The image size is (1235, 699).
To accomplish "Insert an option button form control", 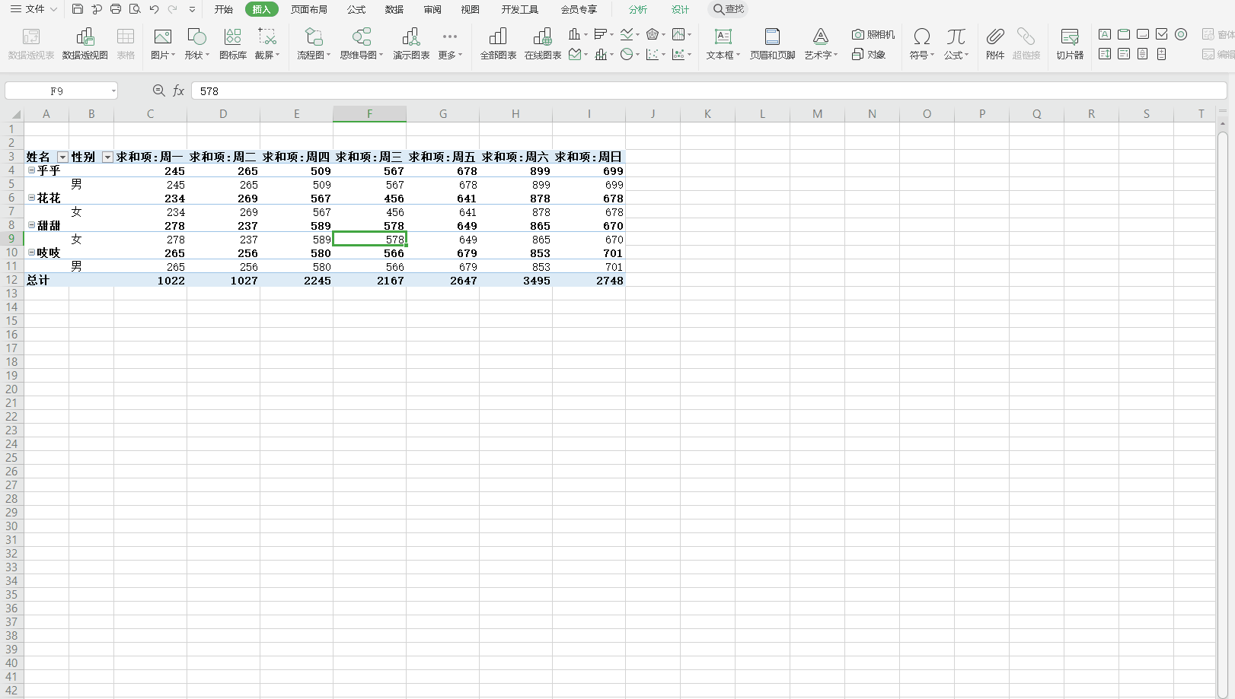I will (x=1181, y=34).
